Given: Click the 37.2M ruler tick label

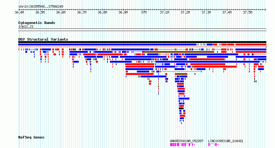Looking at the screenshot, I should pos(185,12).
